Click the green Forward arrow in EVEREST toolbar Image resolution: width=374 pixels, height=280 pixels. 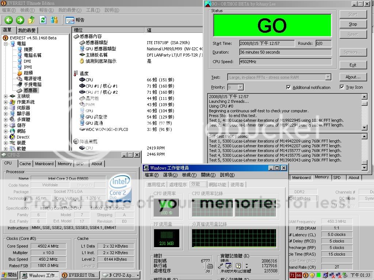tap(20, 20)
